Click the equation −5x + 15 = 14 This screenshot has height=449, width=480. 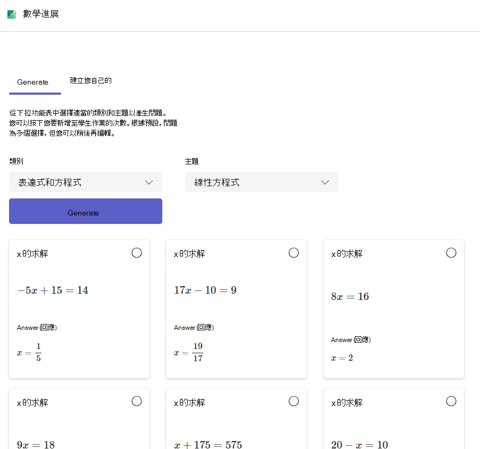click(x=53, y=290)
